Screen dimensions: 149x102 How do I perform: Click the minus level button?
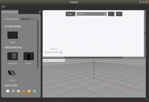point(111,14)
